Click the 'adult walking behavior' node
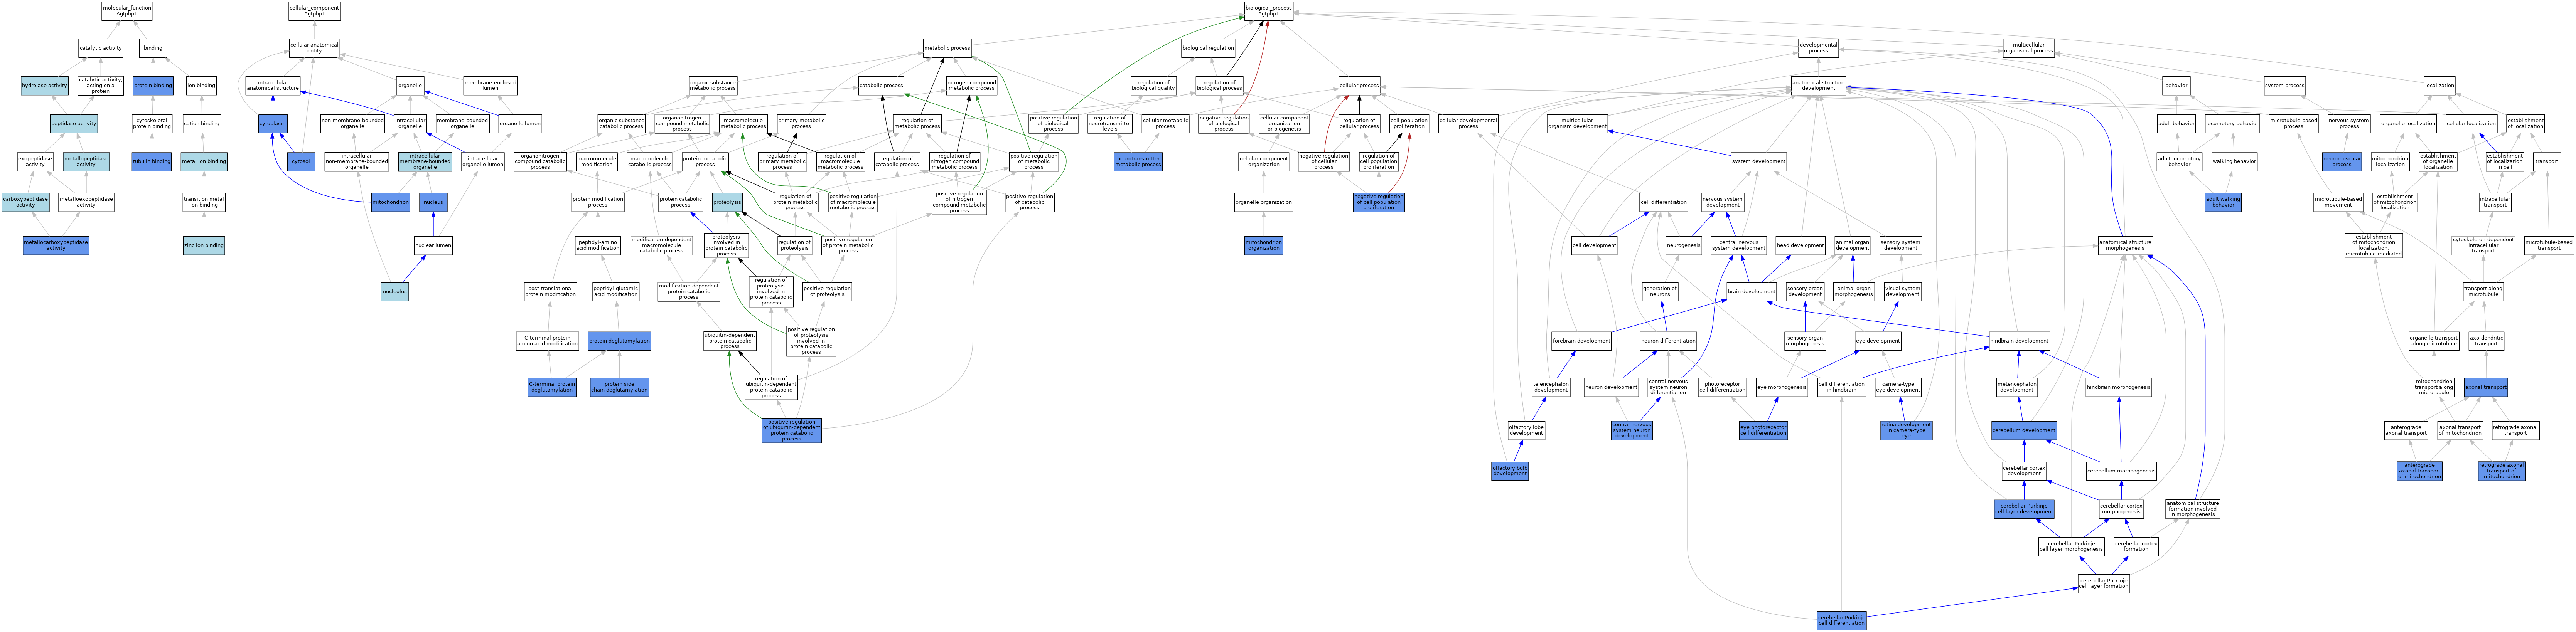This screenshot has width=2576, height=632. (2223, 202)
